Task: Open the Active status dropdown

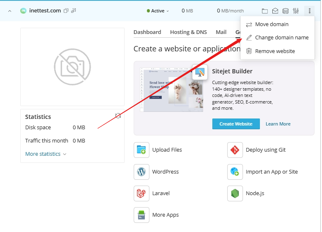Action: coord(158,11)
